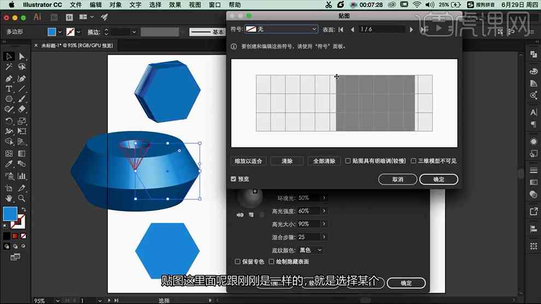This screenshot has width=541, height=304.
Task: Enable 贴图具有明暗调 checkbox
Action: click(348, 160)
